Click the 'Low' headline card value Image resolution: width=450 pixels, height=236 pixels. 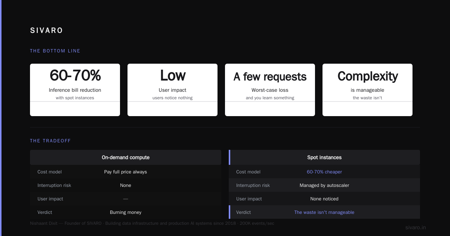(172, 76)
